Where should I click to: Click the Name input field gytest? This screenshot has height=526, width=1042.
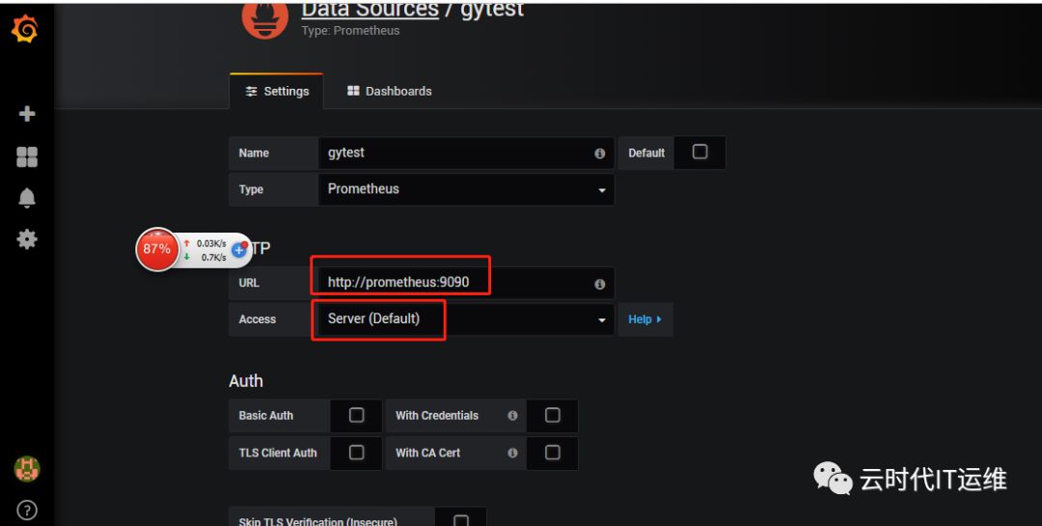467,152
